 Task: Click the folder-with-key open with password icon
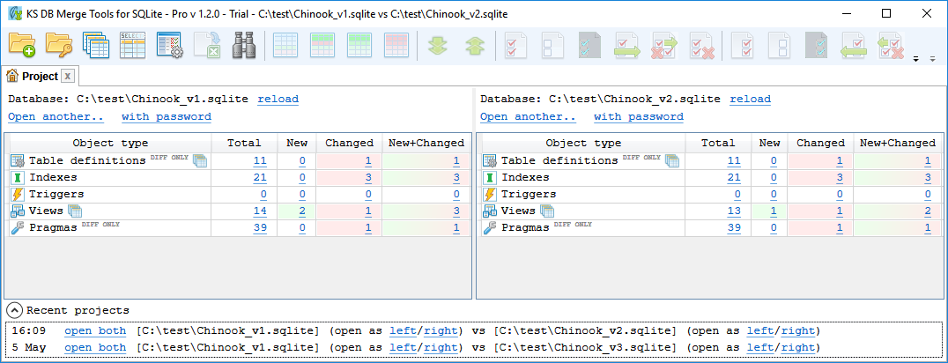59,46
